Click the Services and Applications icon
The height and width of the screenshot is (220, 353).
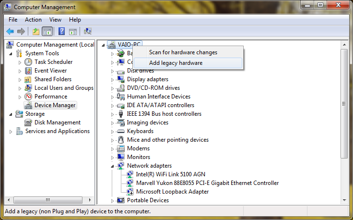19,131
